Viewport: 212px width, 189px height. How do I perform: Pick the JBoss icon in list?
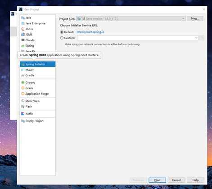(x=23, y=29)
